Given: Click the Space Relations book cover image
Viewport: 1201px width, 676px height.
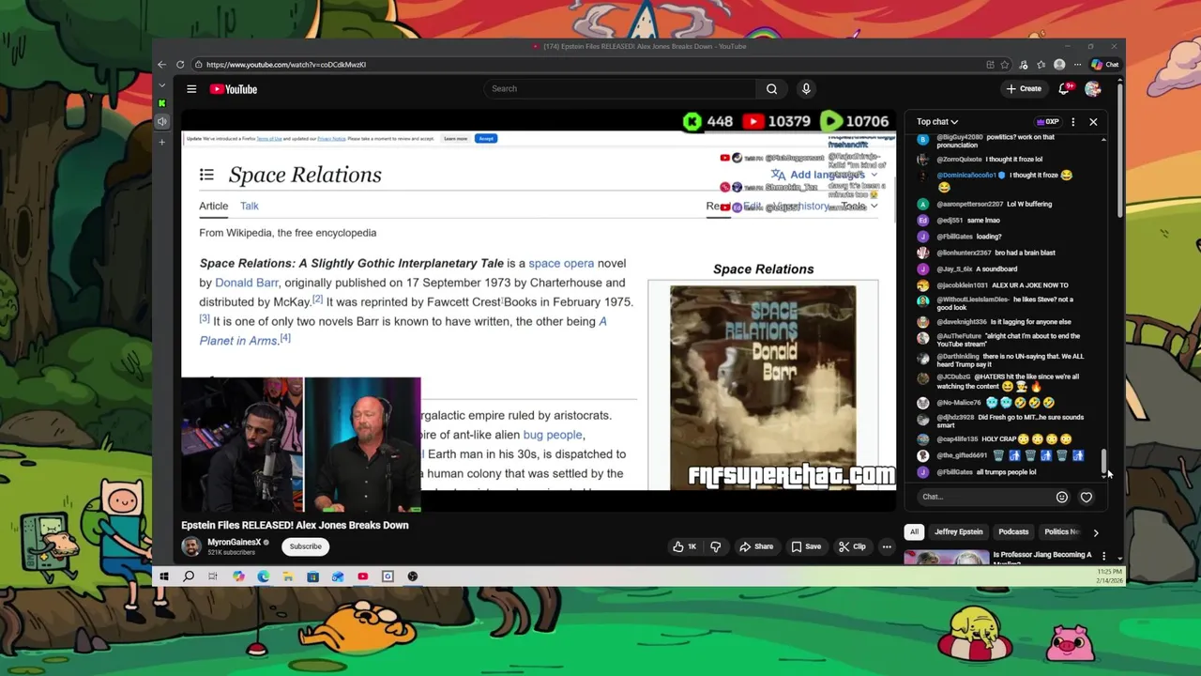Looking at the screenshot, I should [x=763, y=388].
